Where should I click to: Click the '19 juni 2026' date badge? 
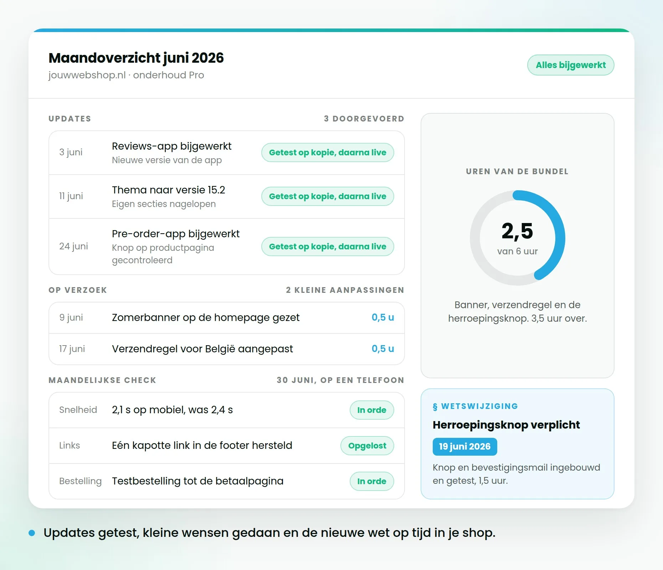tap(465, 447)
